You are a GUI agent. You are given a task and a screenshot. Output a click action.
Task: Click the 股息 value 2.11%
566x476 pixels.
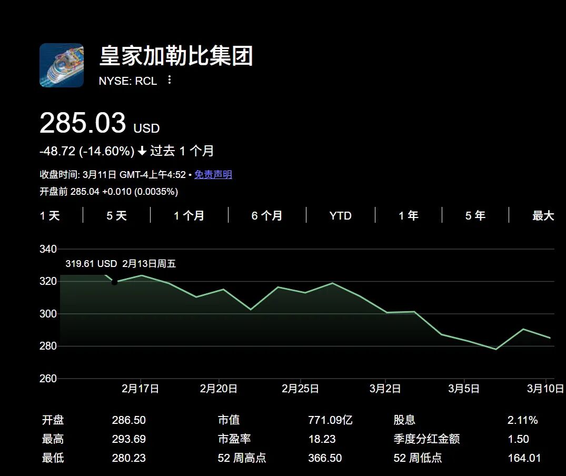pyautogui.click(x=523, y=420)
